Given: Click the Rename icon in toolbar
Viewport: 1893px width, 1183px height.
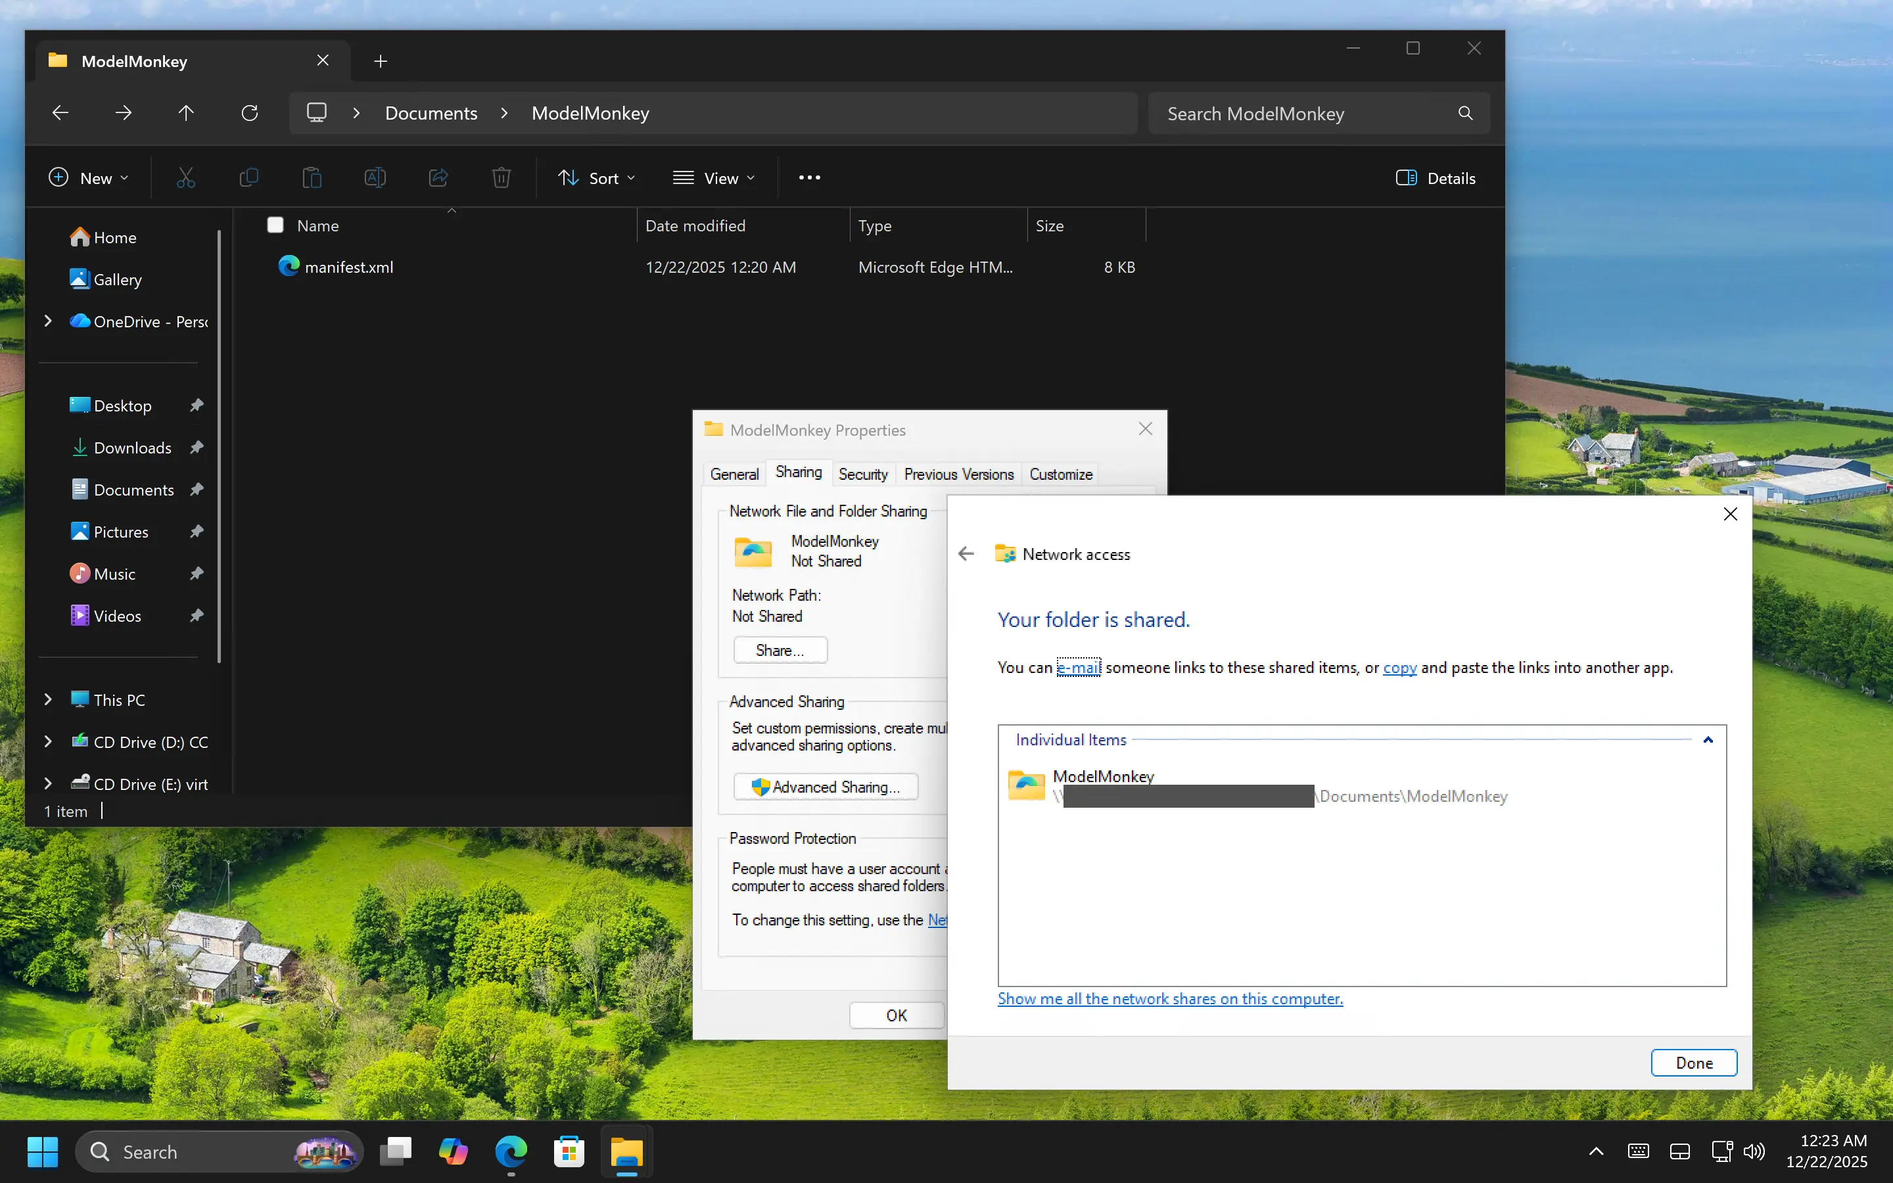Looking at the screenshot, I should coord(375,177).
